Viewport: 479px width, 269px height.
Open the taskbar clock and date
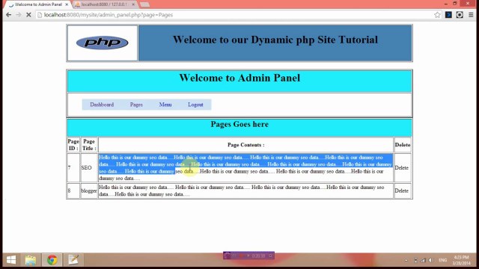(x=461, y=260)
